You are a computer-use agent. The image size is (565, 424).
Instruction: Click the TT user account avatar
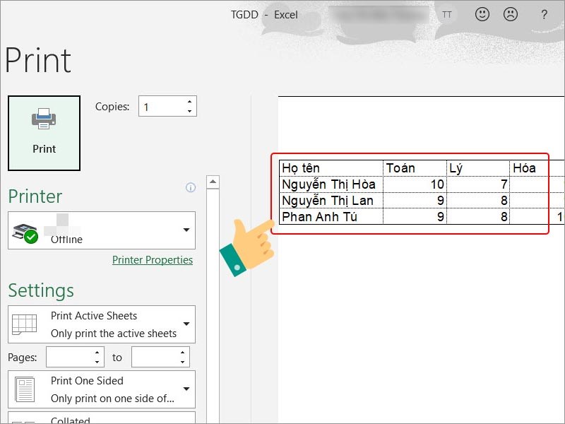click(447, 15)
